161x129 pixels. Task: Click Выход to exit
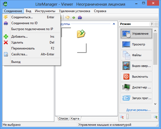tap(31, 62)
